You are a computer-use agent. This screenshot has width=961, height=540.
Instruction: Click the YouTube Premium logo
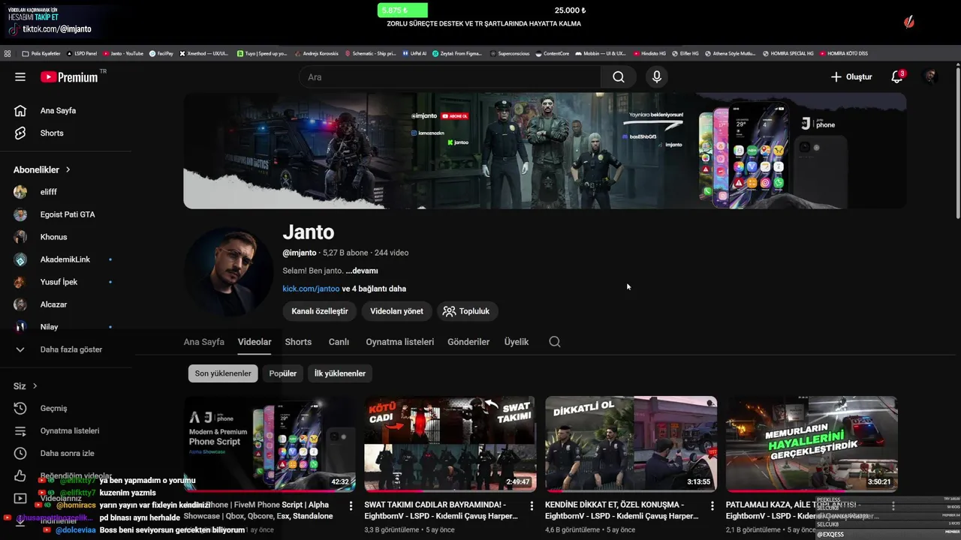pyautogui.click(x=69, y=77)
